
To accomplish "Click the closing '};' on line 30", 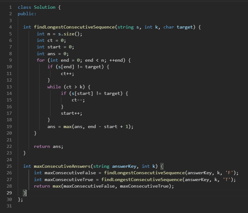I will click(21, 200).
